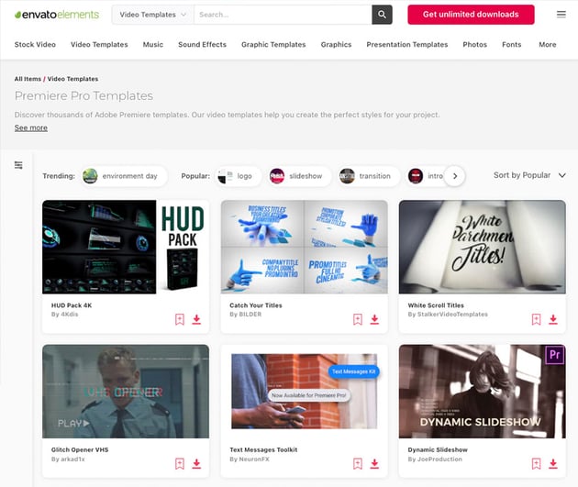Open author StalkerVideoTemplates profile link
This screenshot has width=578, height=487.
452,315
